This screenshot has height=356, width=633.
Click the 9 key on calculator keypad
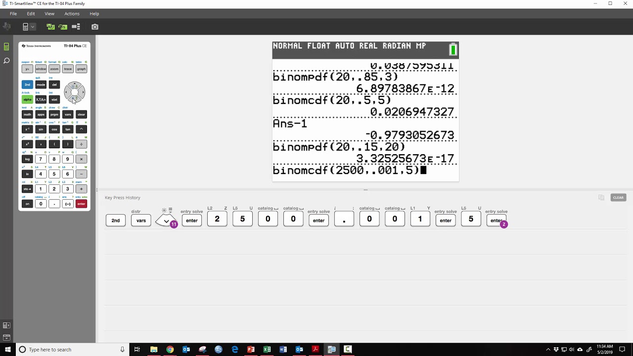[x=68, y=159]
